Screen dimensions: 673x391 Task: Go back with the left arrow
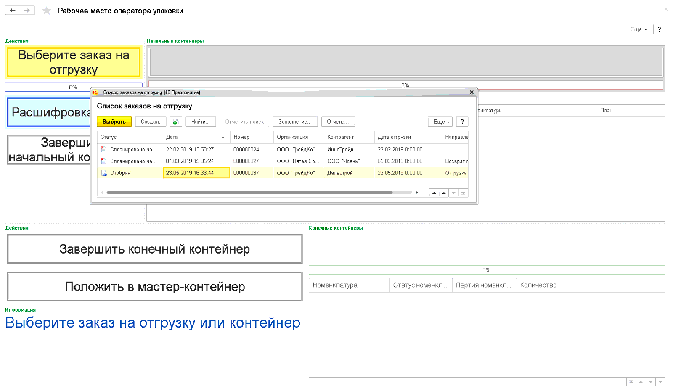pyautogui.click(x=13, y=10)
